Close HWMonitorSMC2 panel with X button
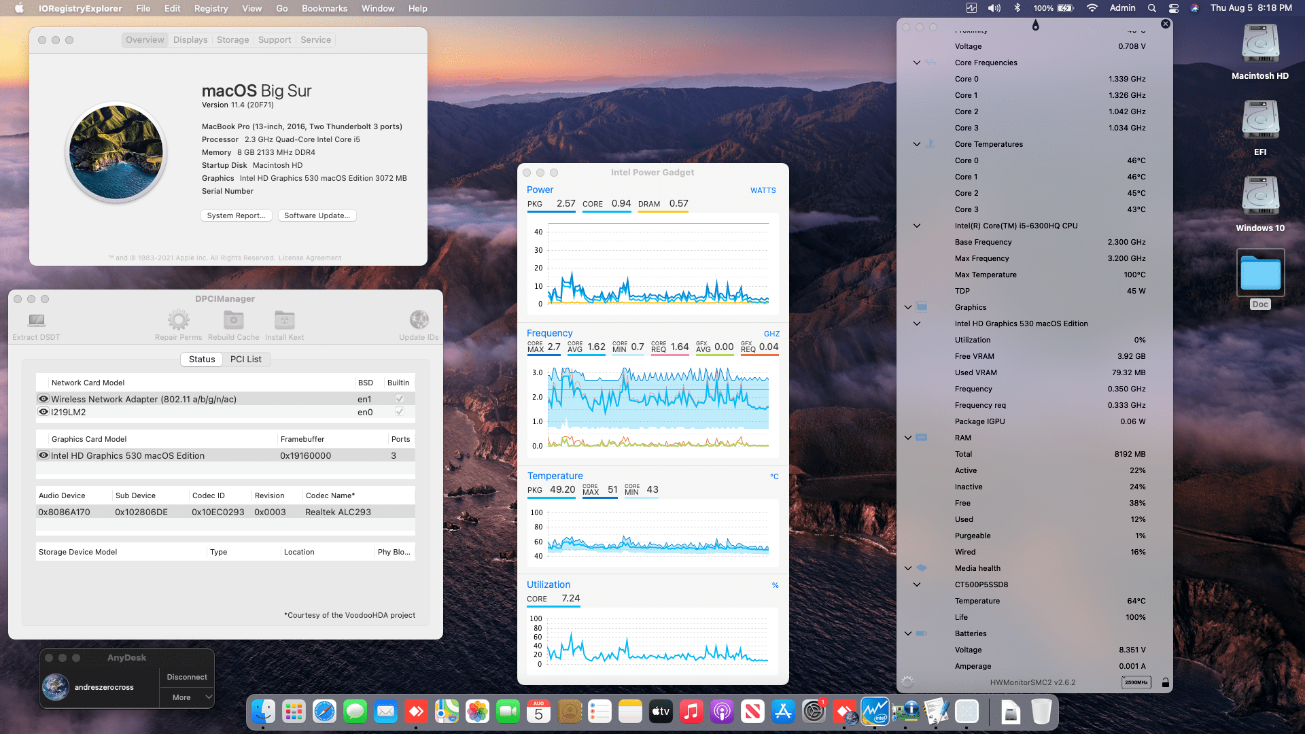Image resolution: width=1305 pixels, height=734 pixels. click(1166, 24)
